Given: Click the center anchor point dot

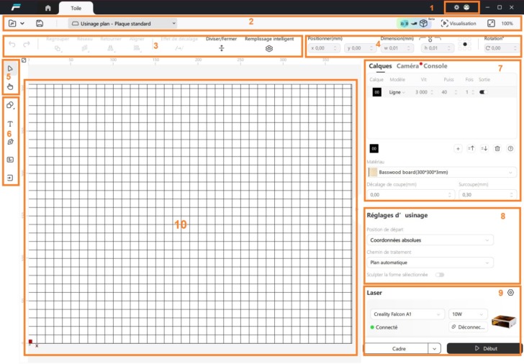Looking at the screenshot, I should [x=465, y=44].
